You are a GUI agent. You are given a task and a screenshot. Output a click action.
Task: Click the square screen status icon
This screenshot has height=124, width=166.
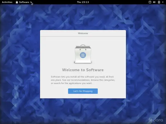coord(150,2)
